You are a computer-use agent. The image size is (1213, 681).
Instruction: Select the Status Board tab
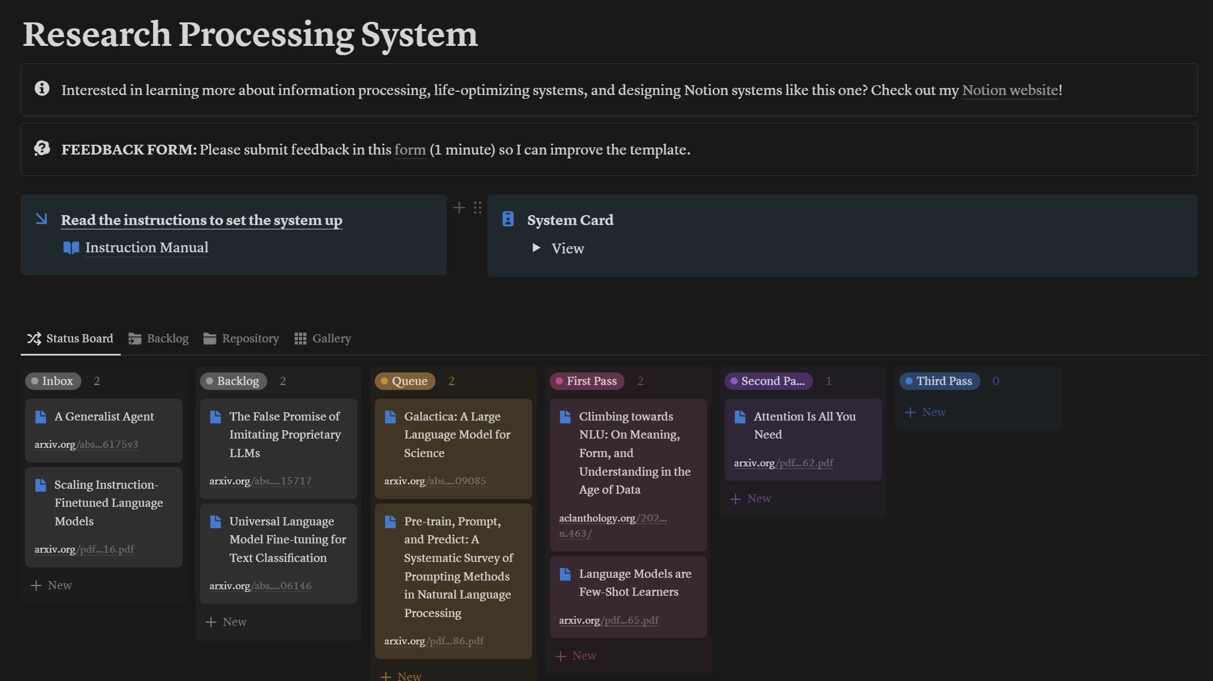[70, 339]
